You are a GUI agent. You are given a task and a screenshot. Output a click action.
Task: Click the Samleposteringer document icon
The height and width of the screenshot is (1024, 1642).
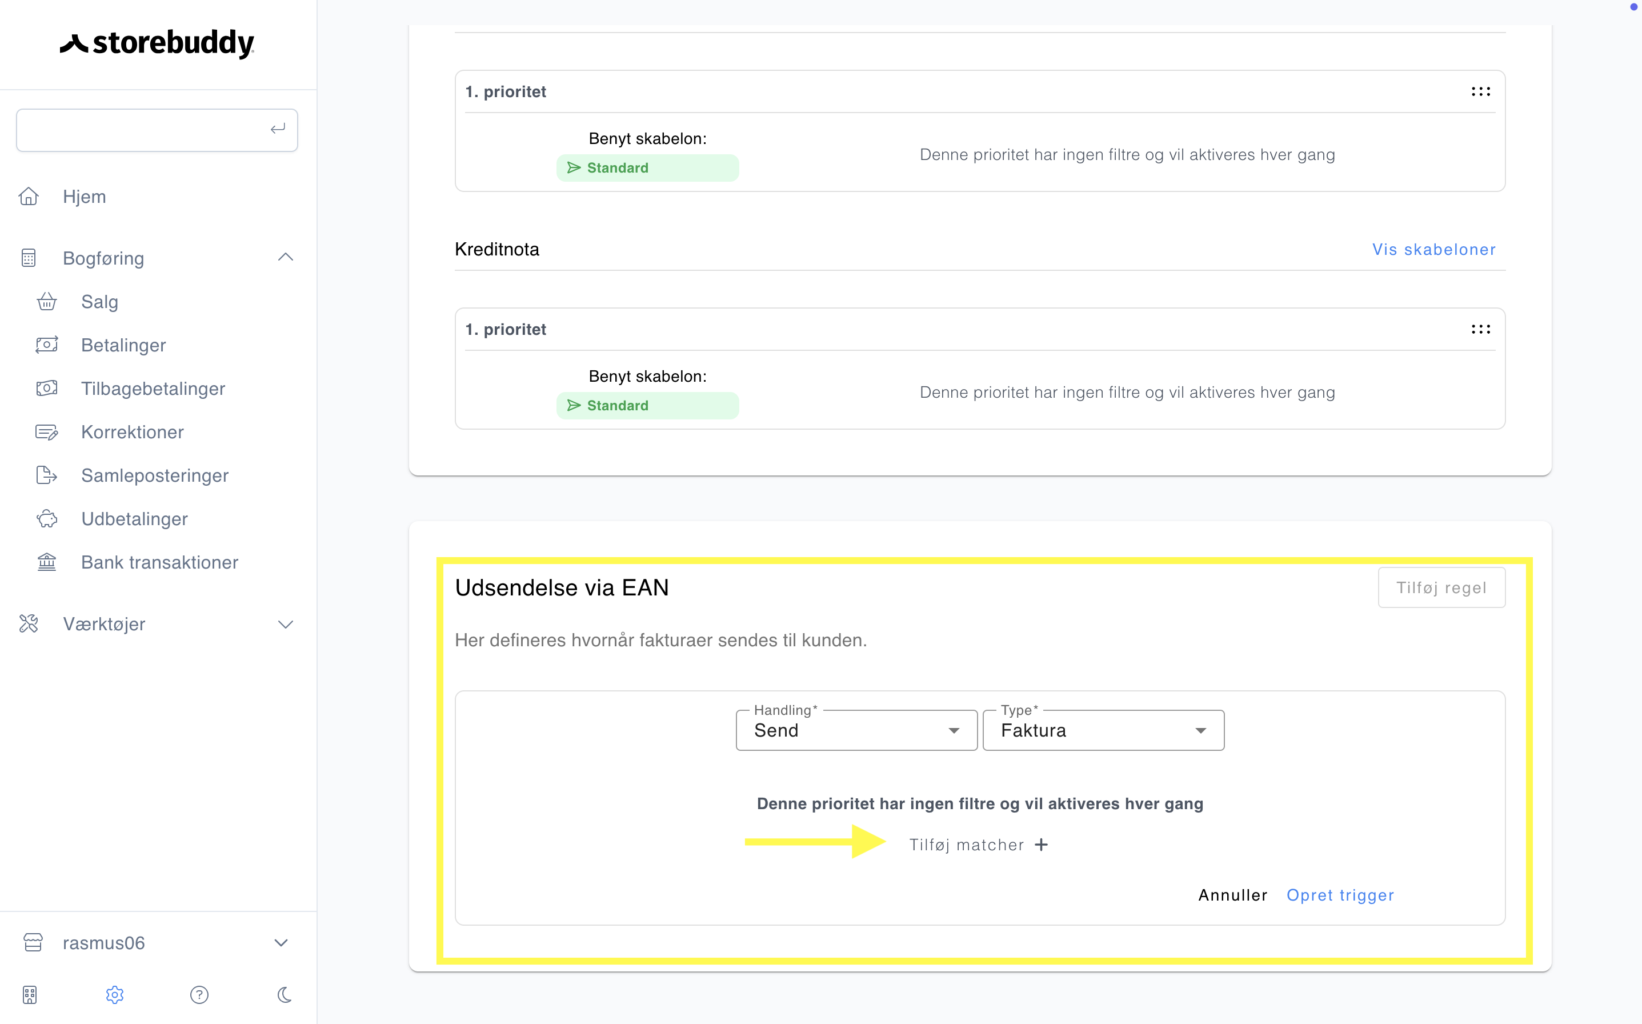(47, 475)
